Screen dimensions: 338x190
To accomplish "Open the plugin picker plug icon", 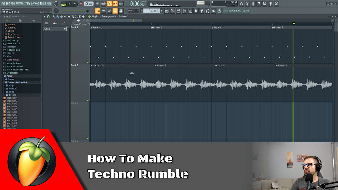I will (x=202, y=11).
